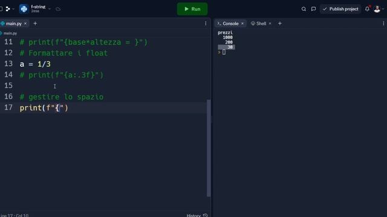Click the Publish project button
Image resolution: width=387 pixels, height=217 pixels.
coord(340,9)
